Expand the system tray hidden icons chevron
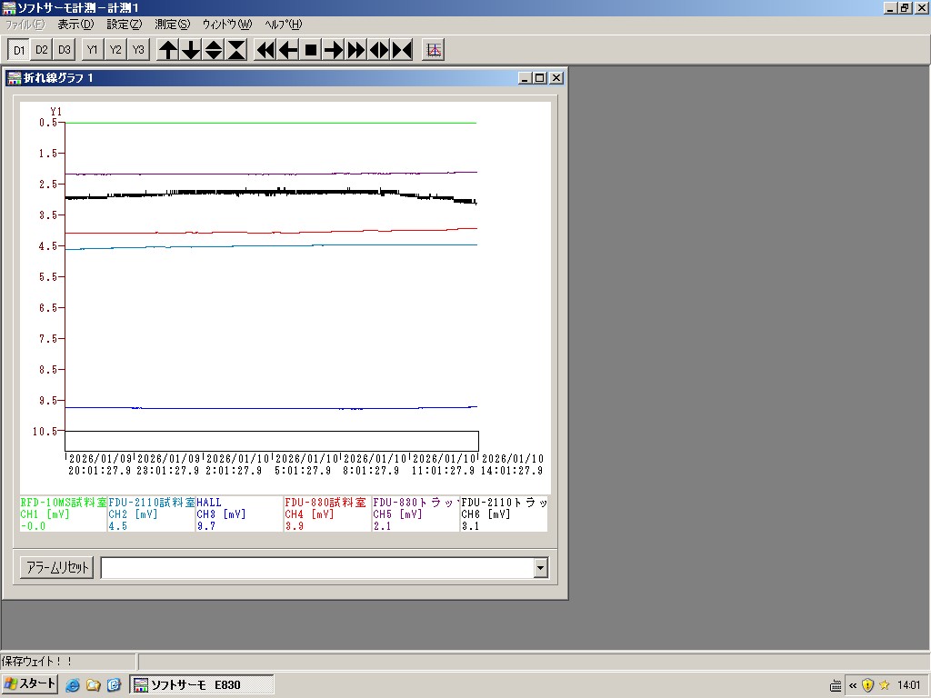Viewport: 931px width, 698px height. click(x=853, y=685)
